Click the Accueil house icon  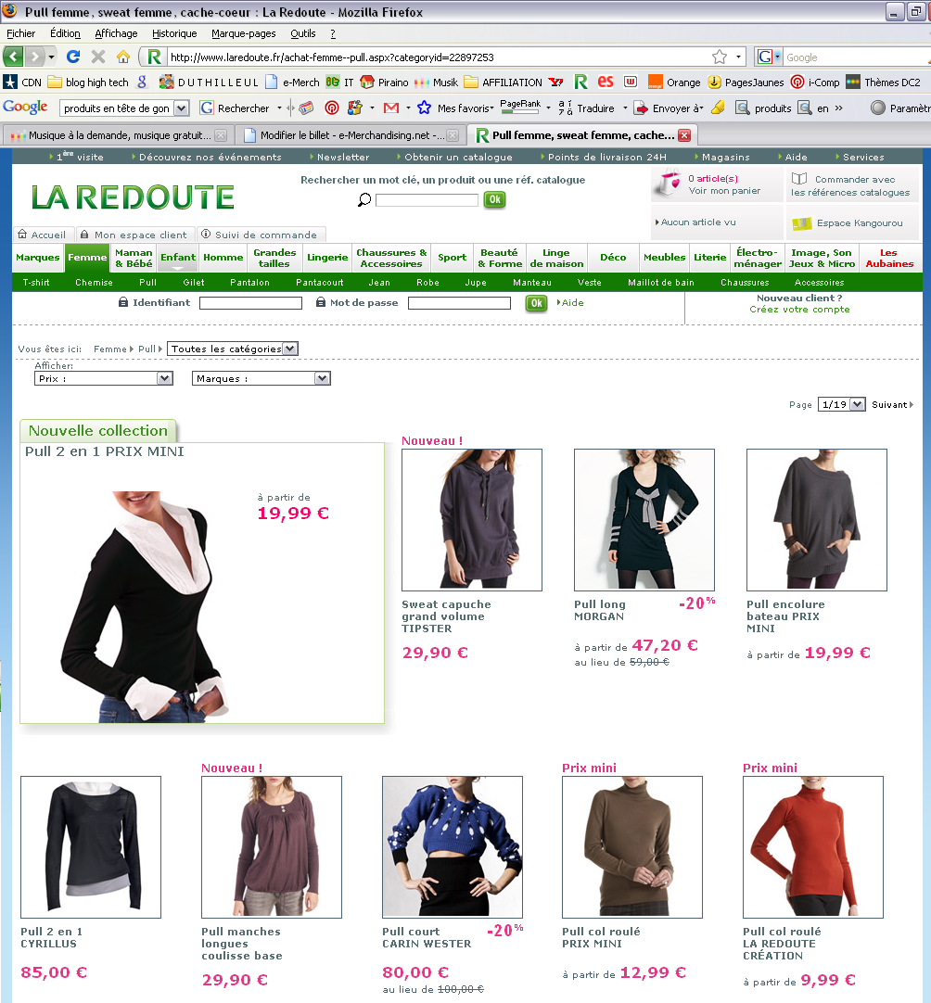[22, 235]
